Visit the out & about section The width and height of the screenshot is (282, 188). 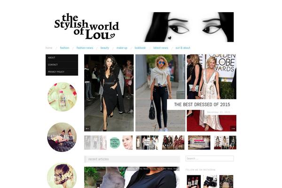(183, 48)
